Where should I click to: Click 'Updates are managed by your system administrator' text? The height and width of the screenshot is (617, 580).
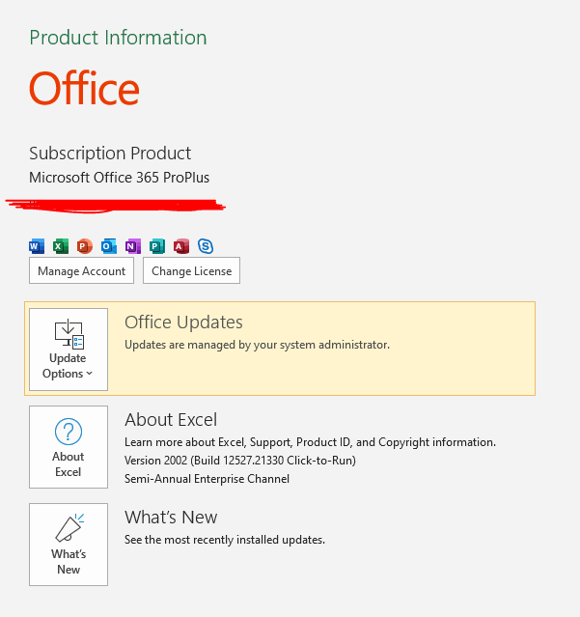pyautogui.click(x=257, y=345)
